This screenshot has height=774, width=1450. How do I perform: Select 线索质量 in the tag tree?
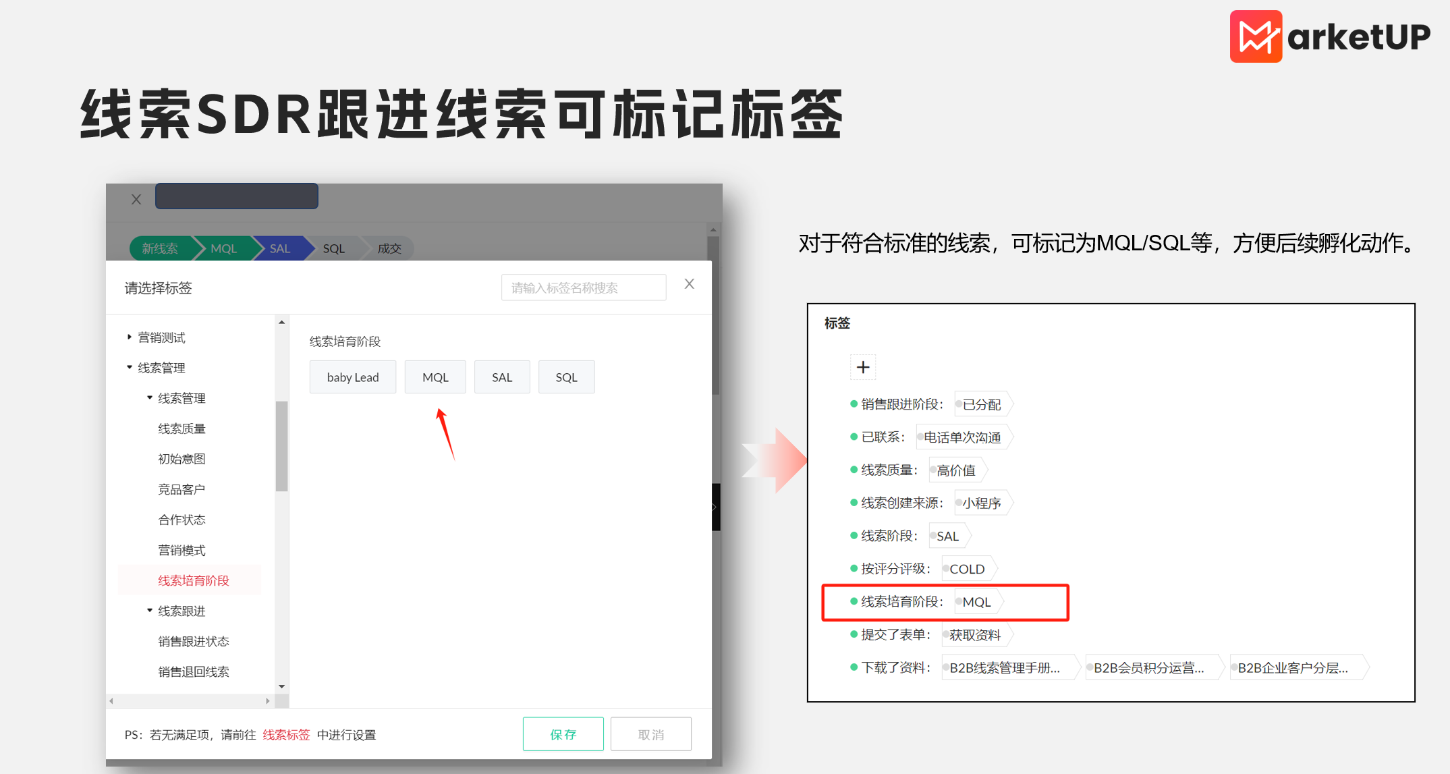pos(182,429)
